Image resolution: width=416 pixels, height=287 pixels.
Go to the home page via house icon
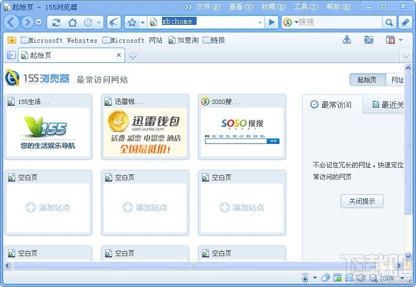72,23
